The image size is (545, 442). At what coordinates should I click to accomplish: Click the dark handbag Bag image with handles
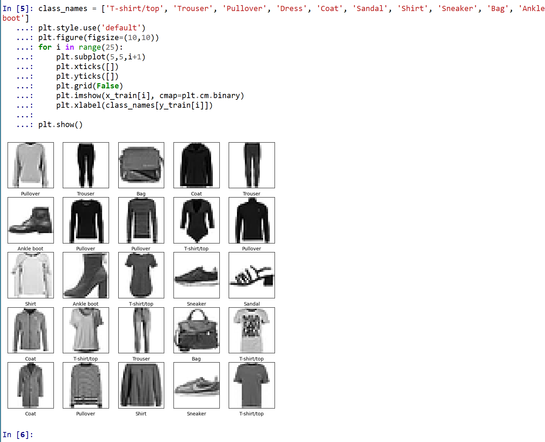click(x=197, y=330)
